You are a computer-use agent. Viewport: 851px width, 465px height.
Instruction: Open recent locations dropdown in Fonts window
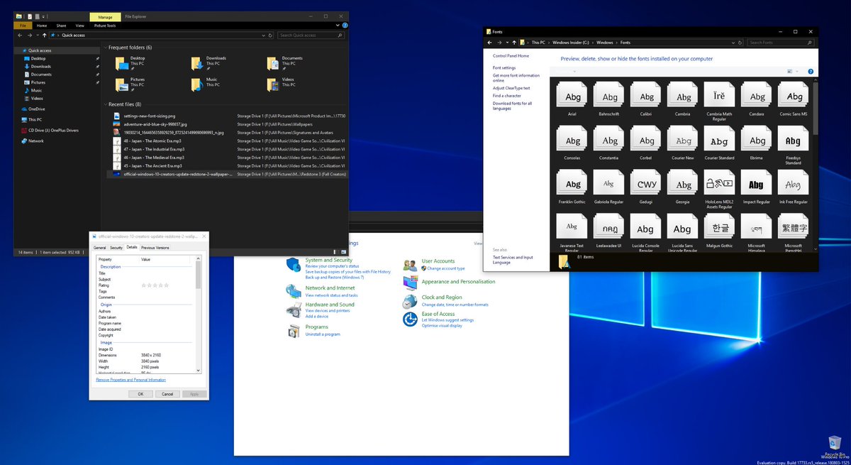508,43
